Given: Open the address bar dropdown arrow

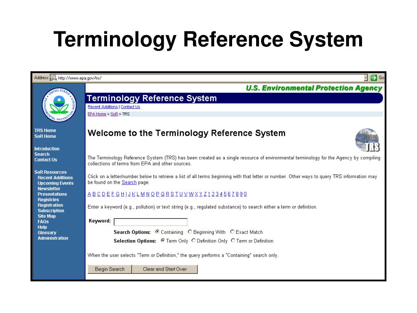Looking at the screenshot, I should tap(366, 78).
